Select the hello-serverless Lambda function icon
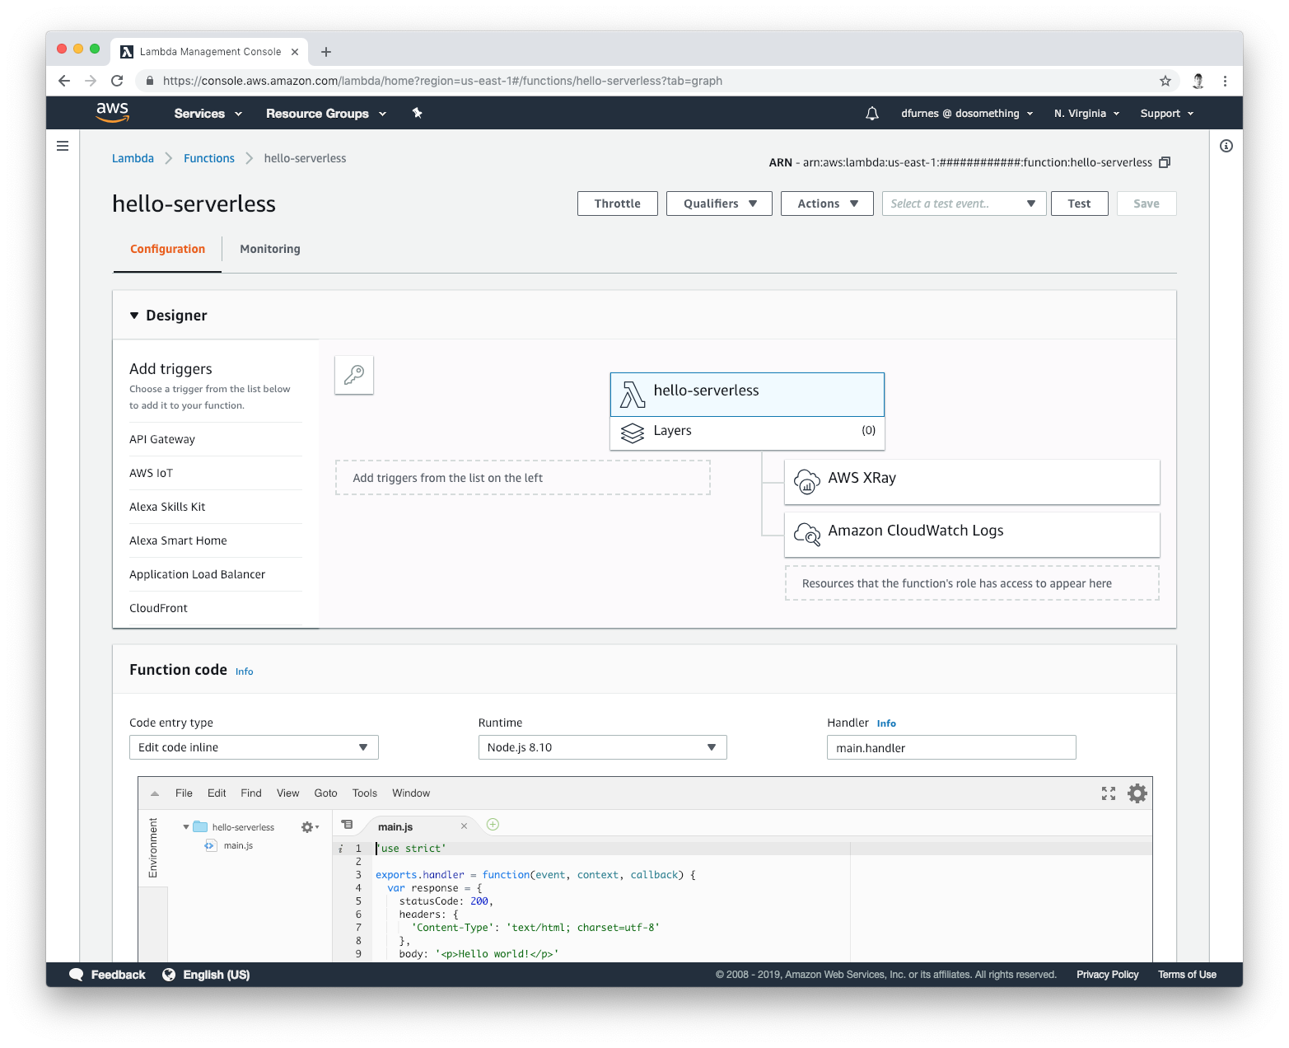Image resolution: width=1289 pixels, height=1048 pixels. coord(633,393)
